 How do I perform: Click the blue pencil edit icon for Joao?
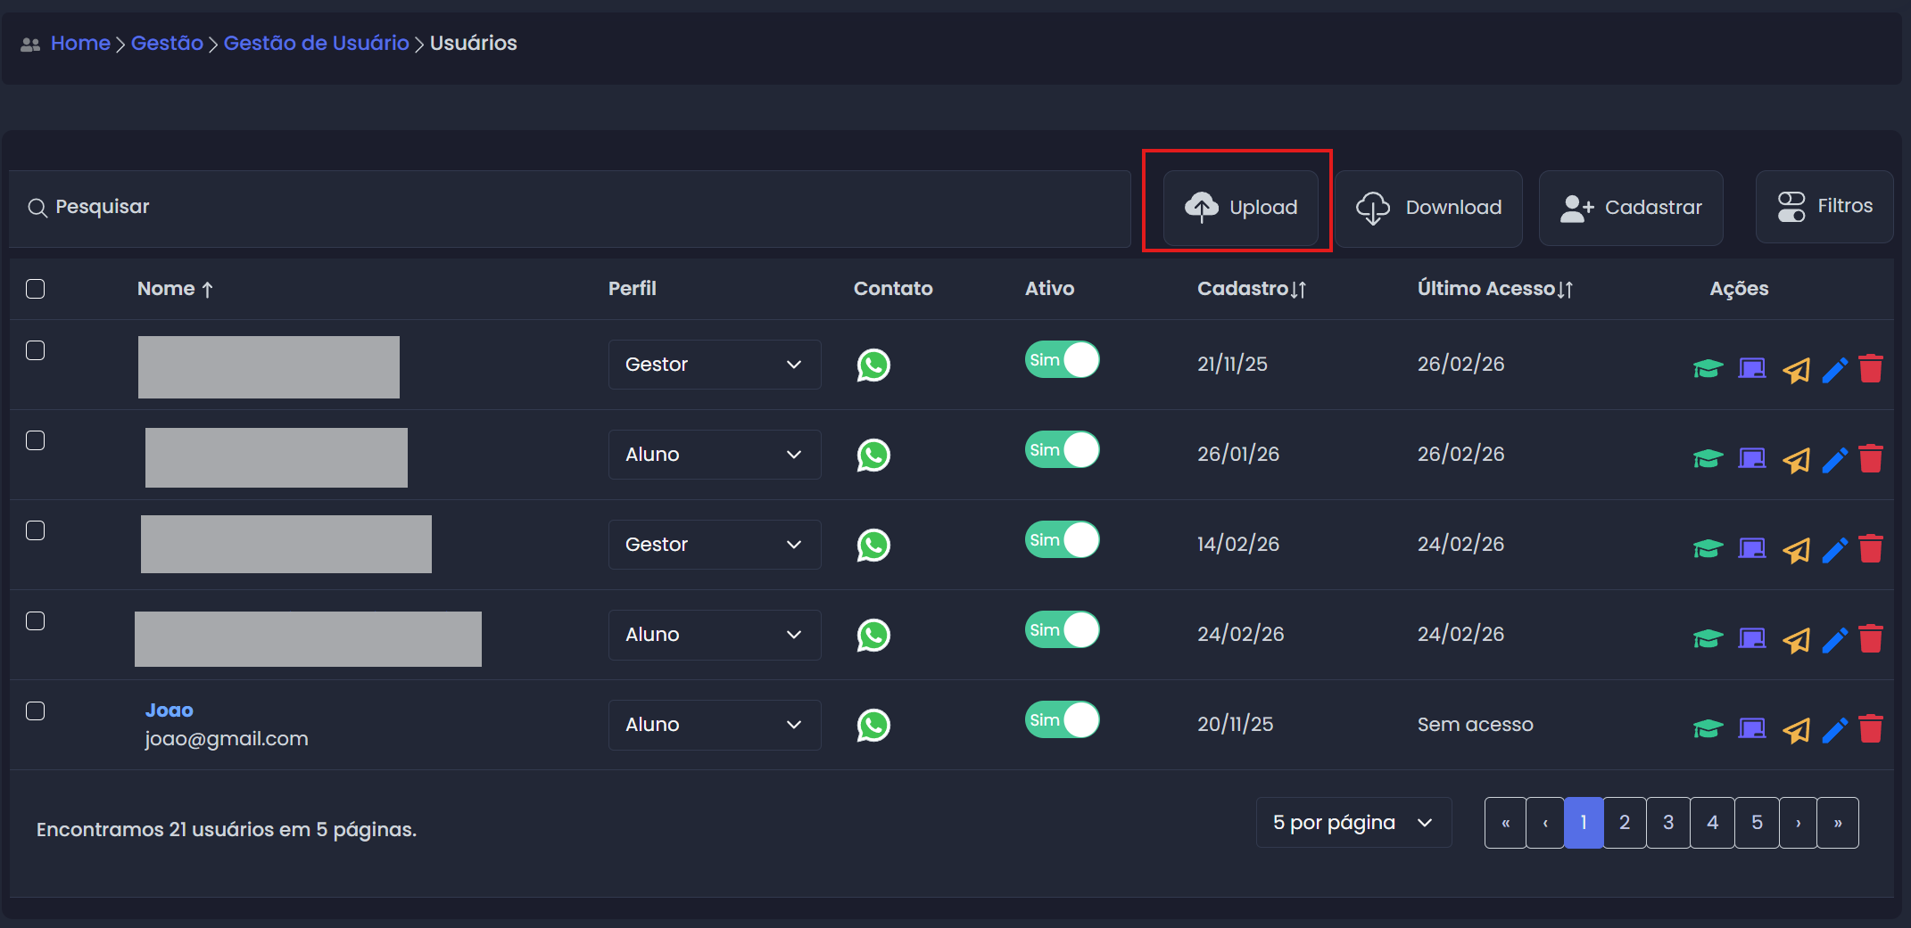pyautogui.click(x=1834, y=730)
